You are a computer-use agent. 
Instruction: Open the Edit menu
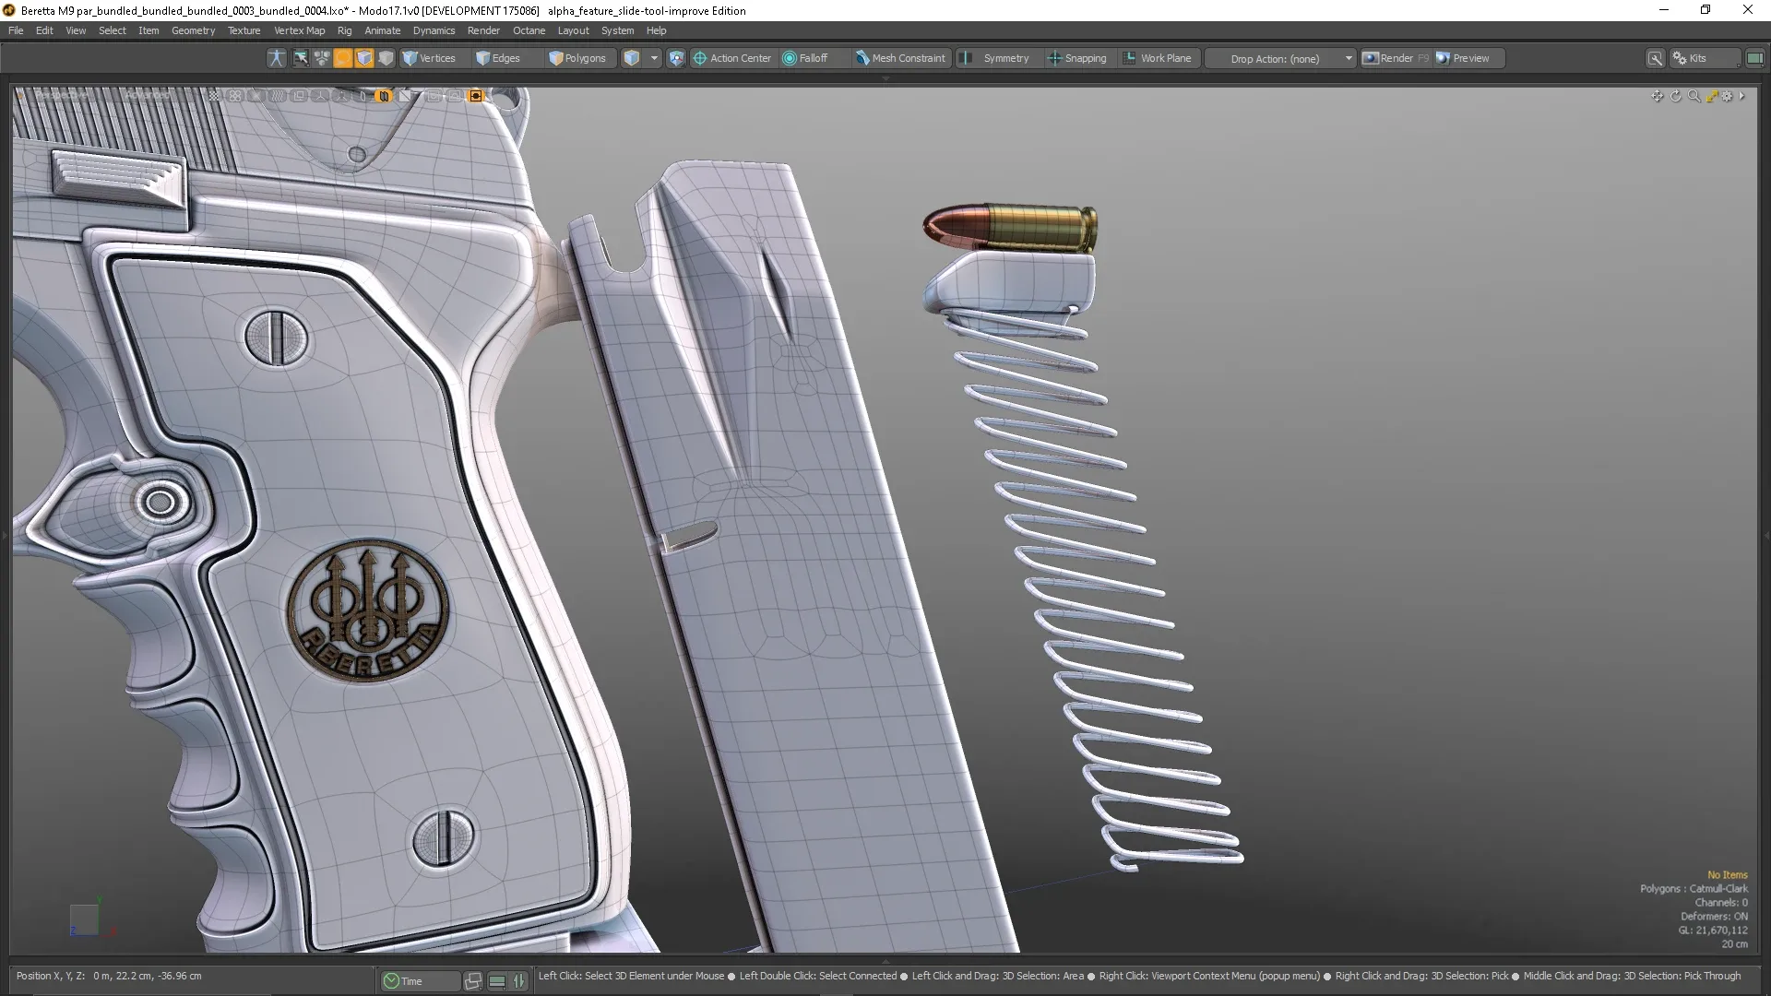[44, 30]
